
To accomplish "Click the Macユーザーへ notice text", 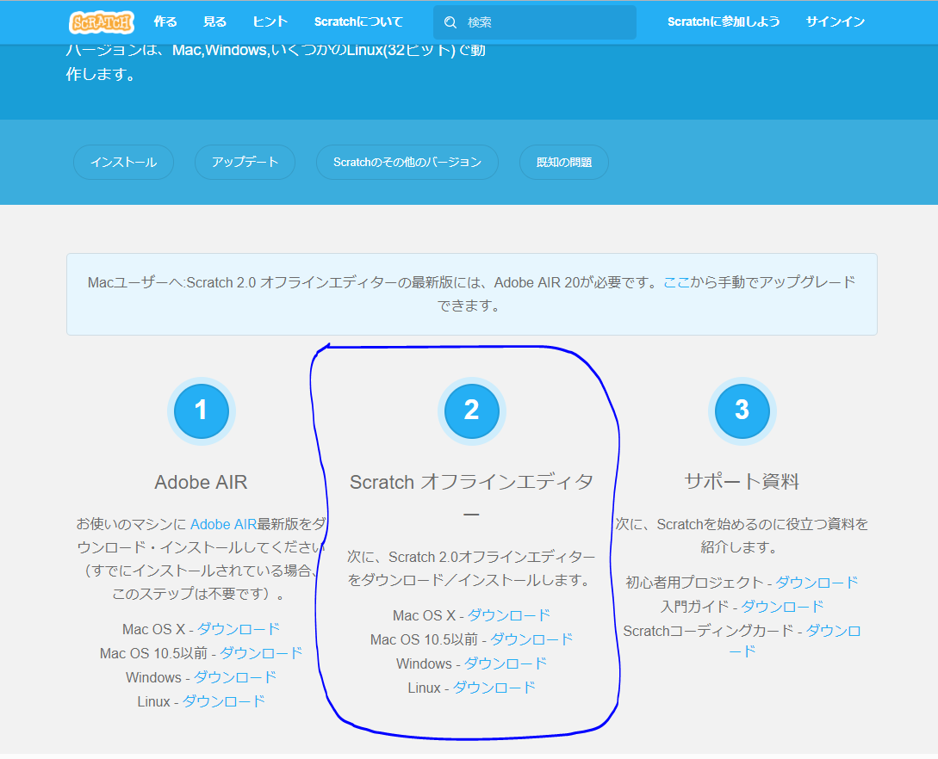I will pyautogui.click(x=471, y=293).
